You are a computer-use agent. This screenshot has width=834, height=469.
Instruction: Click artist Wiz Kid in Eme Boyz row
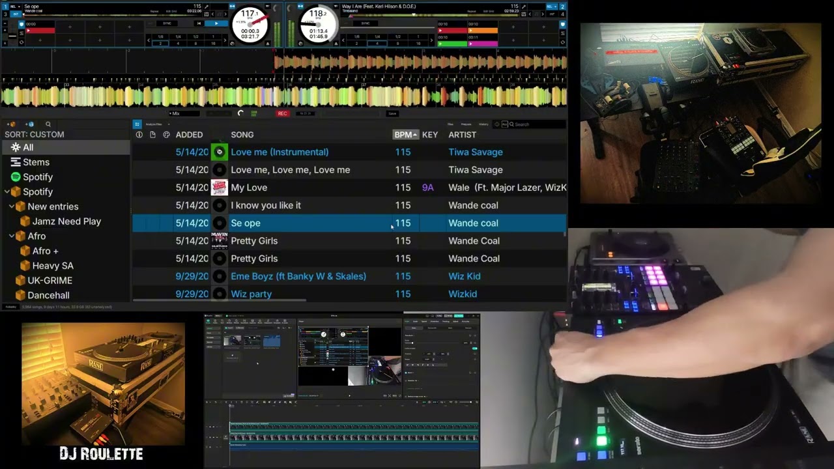(465, 276)
